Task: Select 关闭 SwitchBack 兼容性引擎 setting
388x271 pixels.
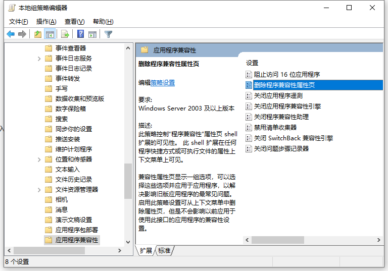Action: (x=293, y=138)
